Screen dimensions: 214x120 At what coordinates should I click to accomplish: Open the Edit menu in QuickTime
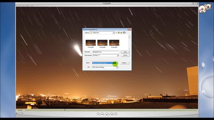[20, 6]
